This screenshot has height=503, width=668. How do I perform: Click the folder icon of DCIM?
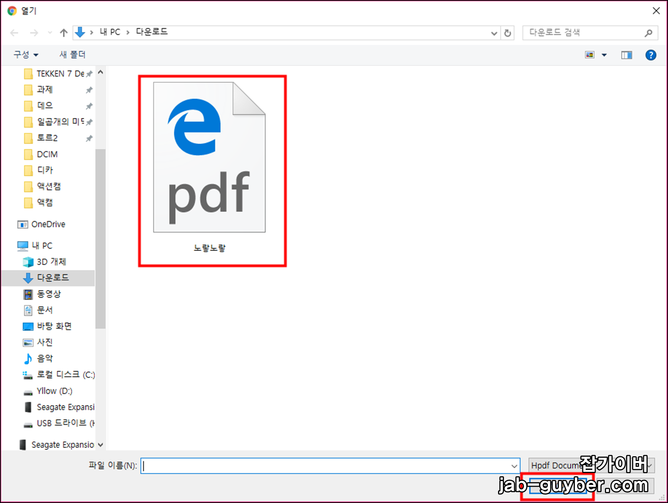coord(28,154)
